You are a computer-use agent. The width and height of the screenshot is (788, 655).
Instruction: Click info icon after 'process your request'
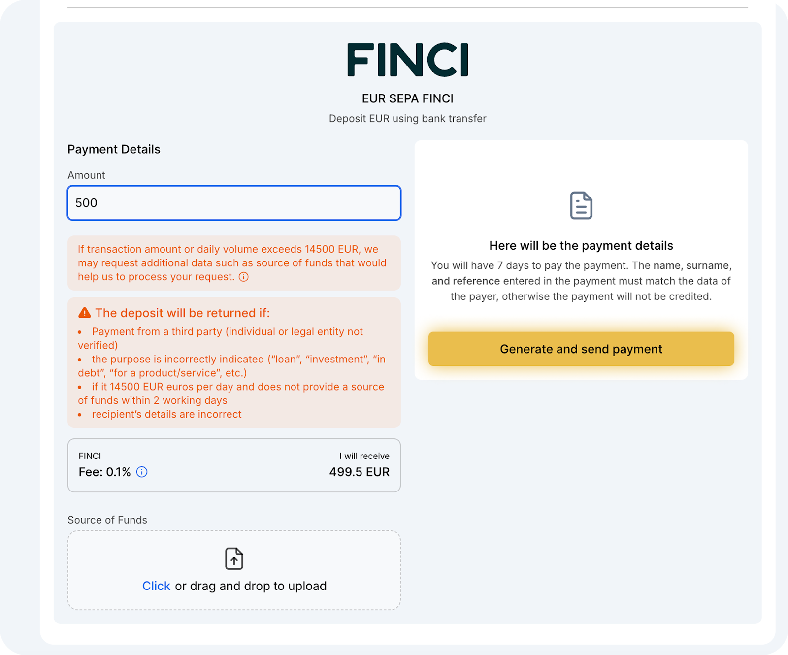(x=244, y=277)
